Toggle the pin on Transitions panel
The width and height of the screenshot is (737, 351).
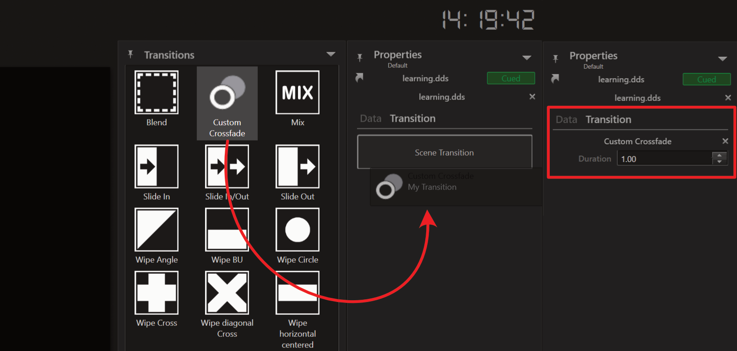130,54
